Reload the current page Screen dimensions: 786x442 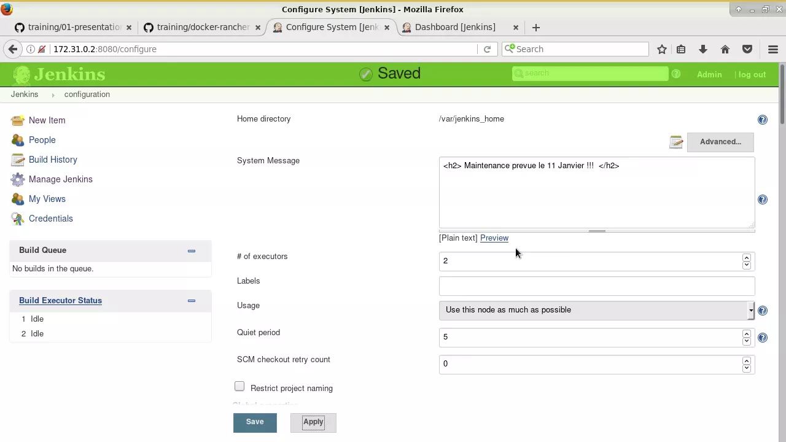[487, 49]
